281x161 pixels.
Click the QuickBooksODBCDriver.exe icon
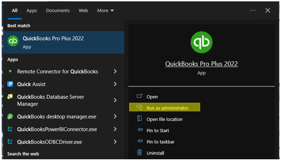[x=10, y=142]
